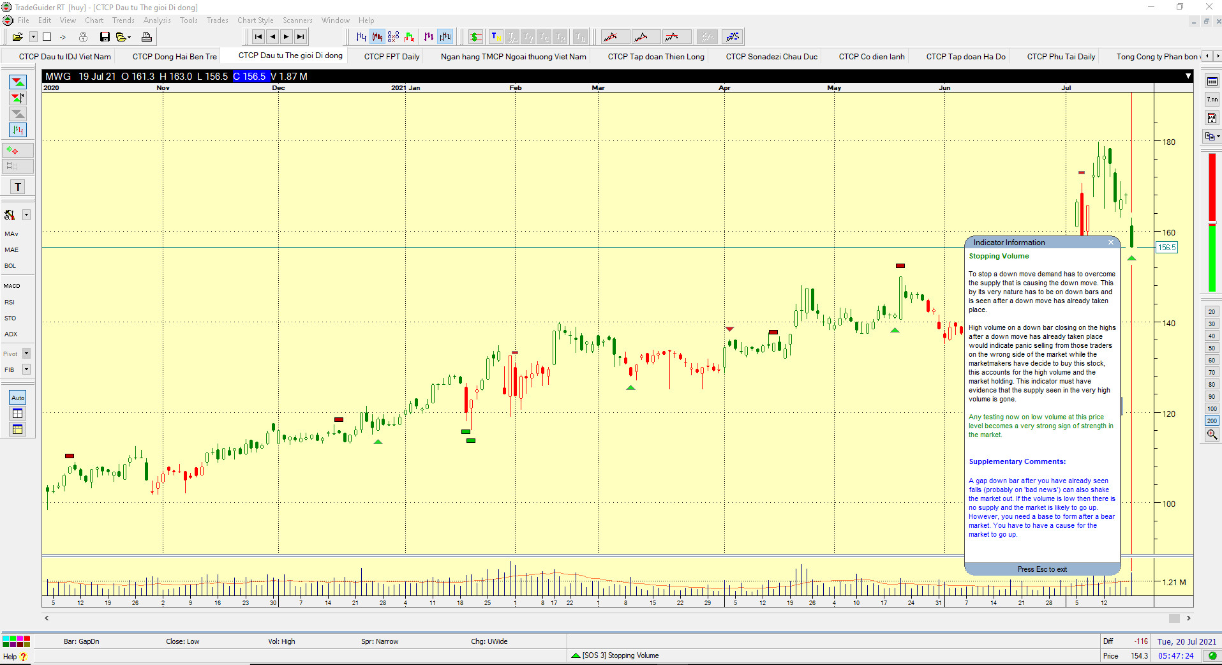Select candlestick chart style icon

(x=377, y=37)
